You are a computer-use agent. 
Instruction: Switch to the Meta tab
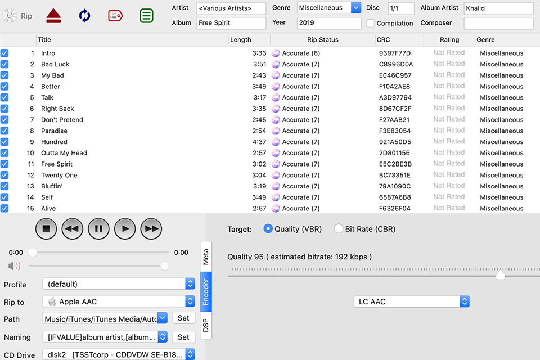206,257
